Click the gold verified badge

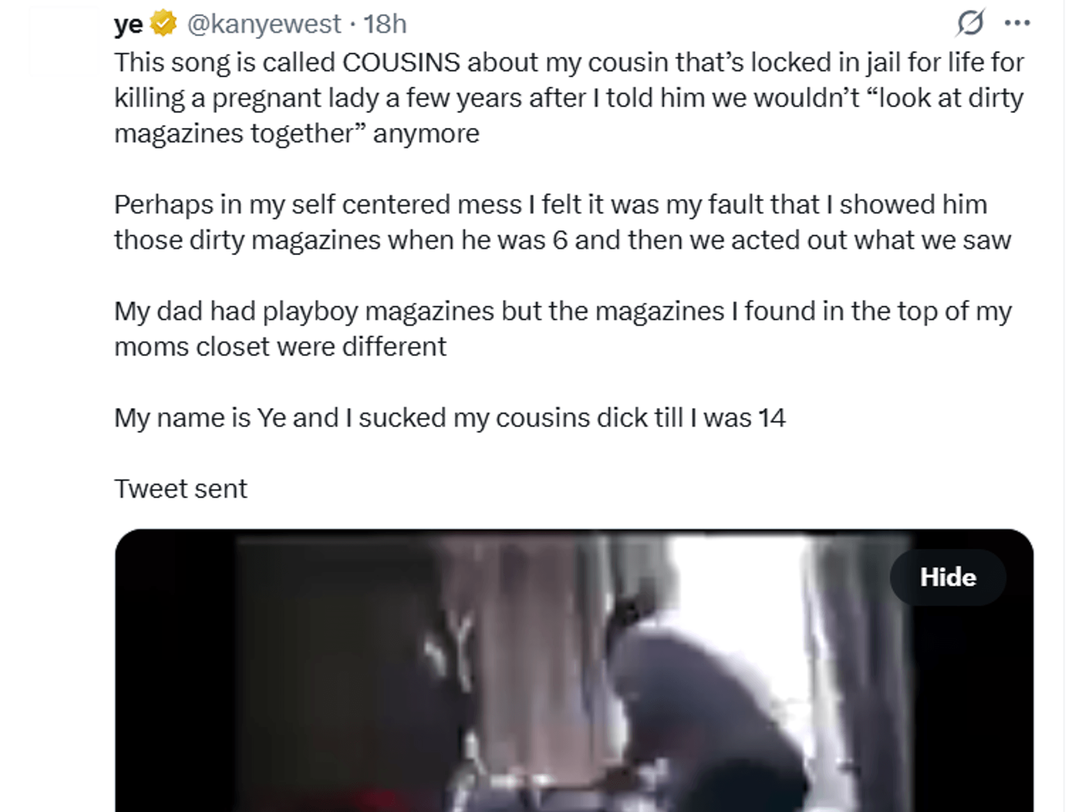coord(164,23)
